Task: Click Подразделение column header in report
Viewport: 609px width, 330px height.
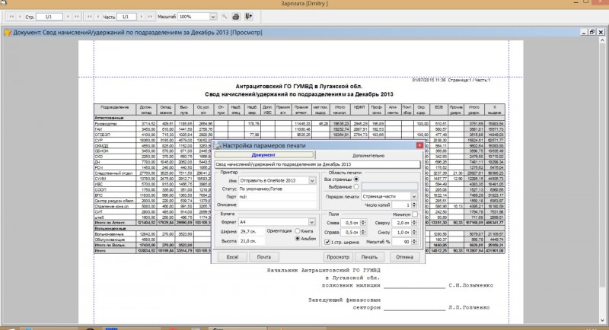Action: tap(115, 107)
